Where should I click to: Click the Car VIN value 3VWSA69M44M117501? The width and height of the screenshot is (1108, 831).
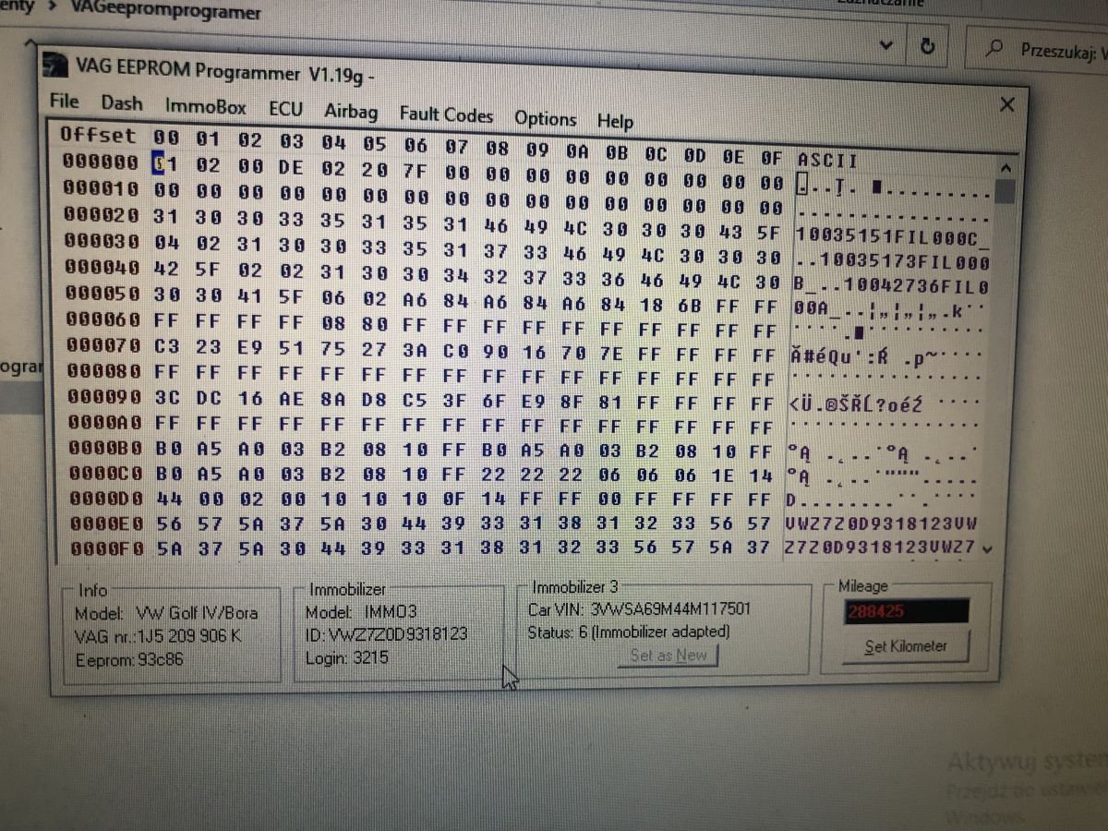coord(670,609)
